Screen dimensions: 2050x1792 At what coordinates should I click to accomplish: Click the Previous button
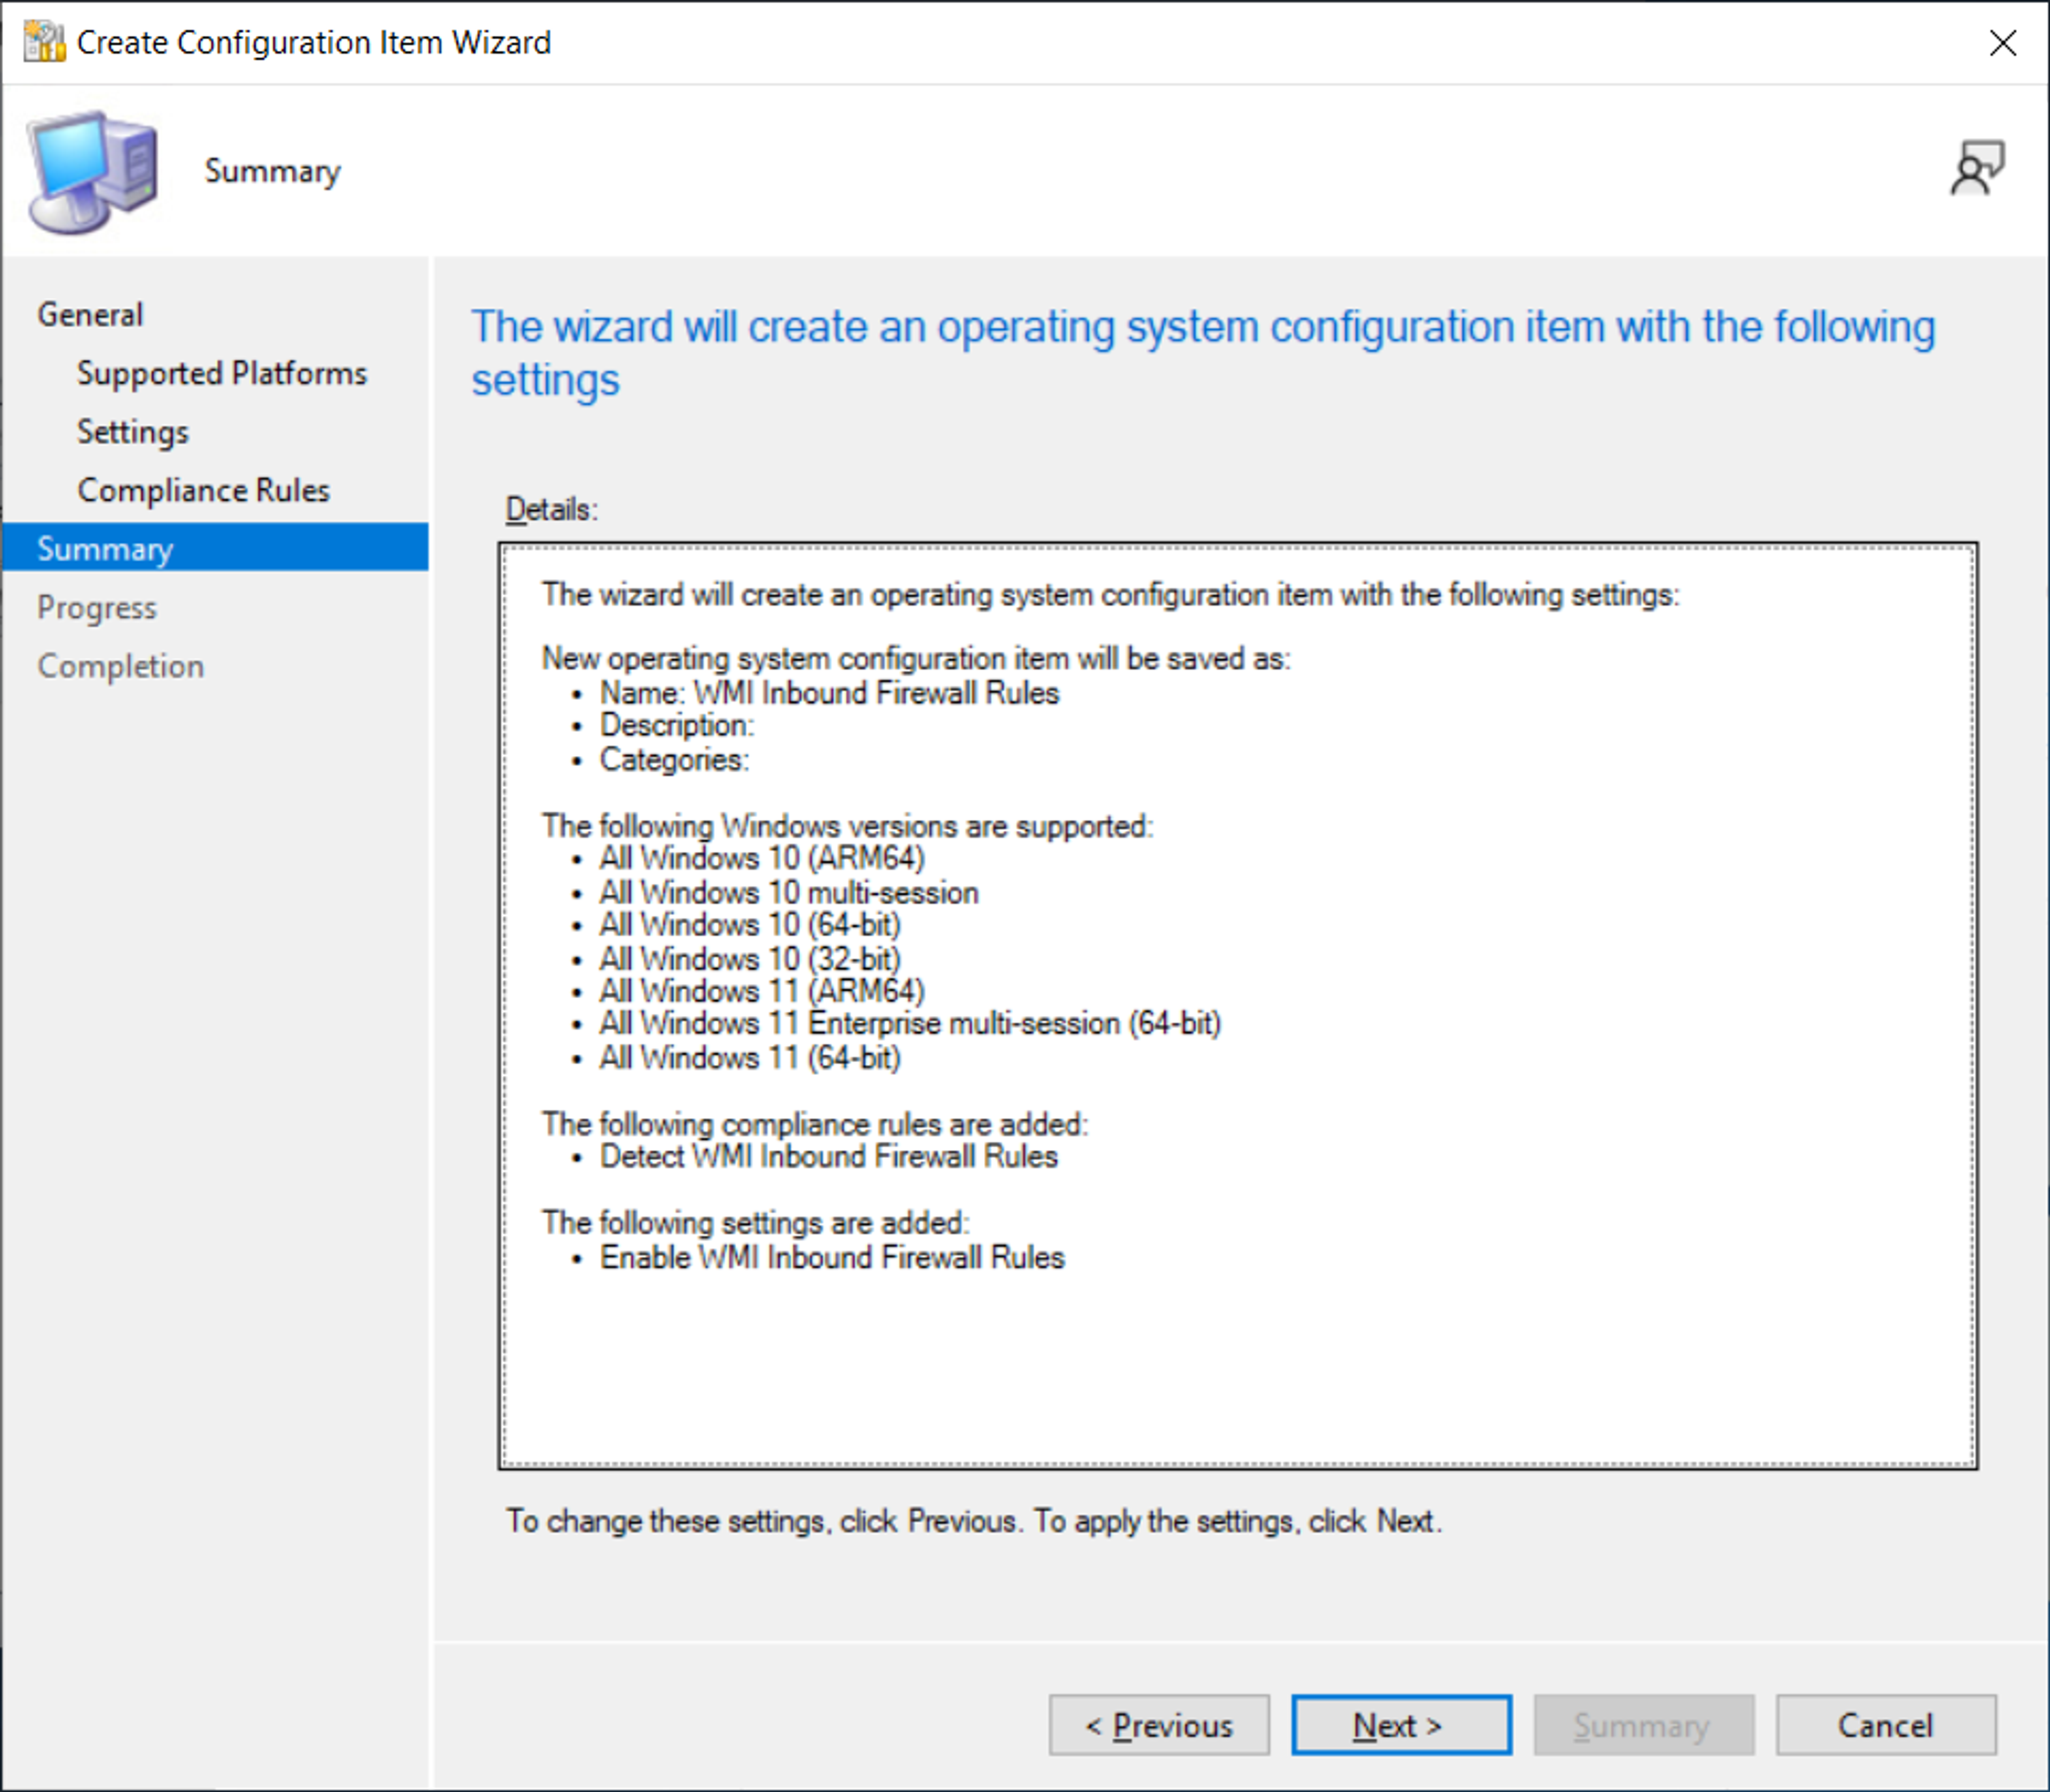click(1159, 1725)
